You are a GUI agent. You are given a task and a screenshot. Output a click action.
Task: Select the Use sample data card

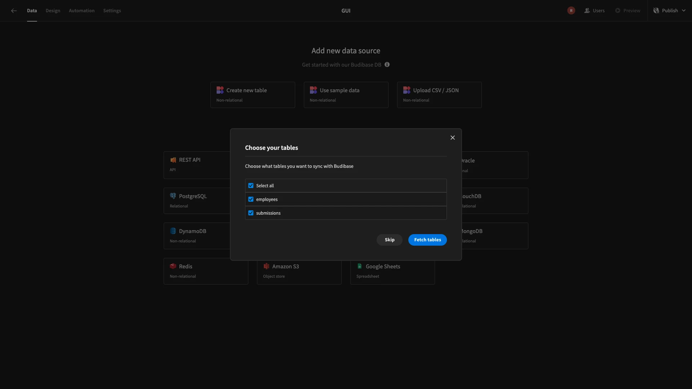point(346,95)
